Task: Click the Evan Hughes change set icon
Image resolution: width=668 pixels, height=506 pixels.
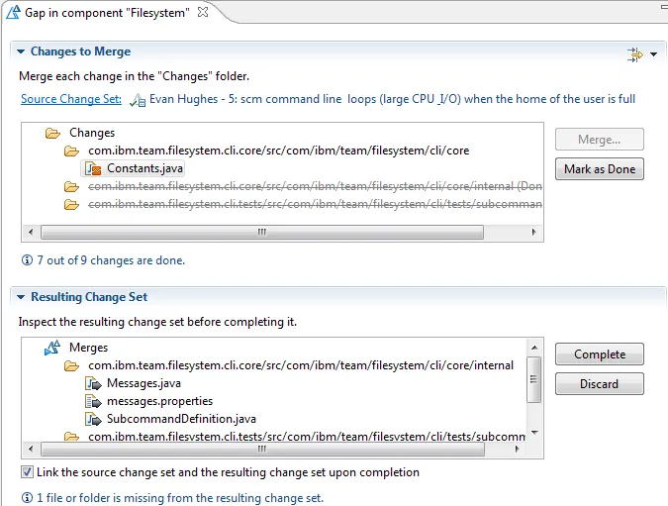Action: (138, 100)
